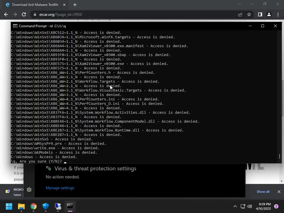Click the lock icon in address bar
The height and width of the screenshot is (213, 284).
point(35,14)
